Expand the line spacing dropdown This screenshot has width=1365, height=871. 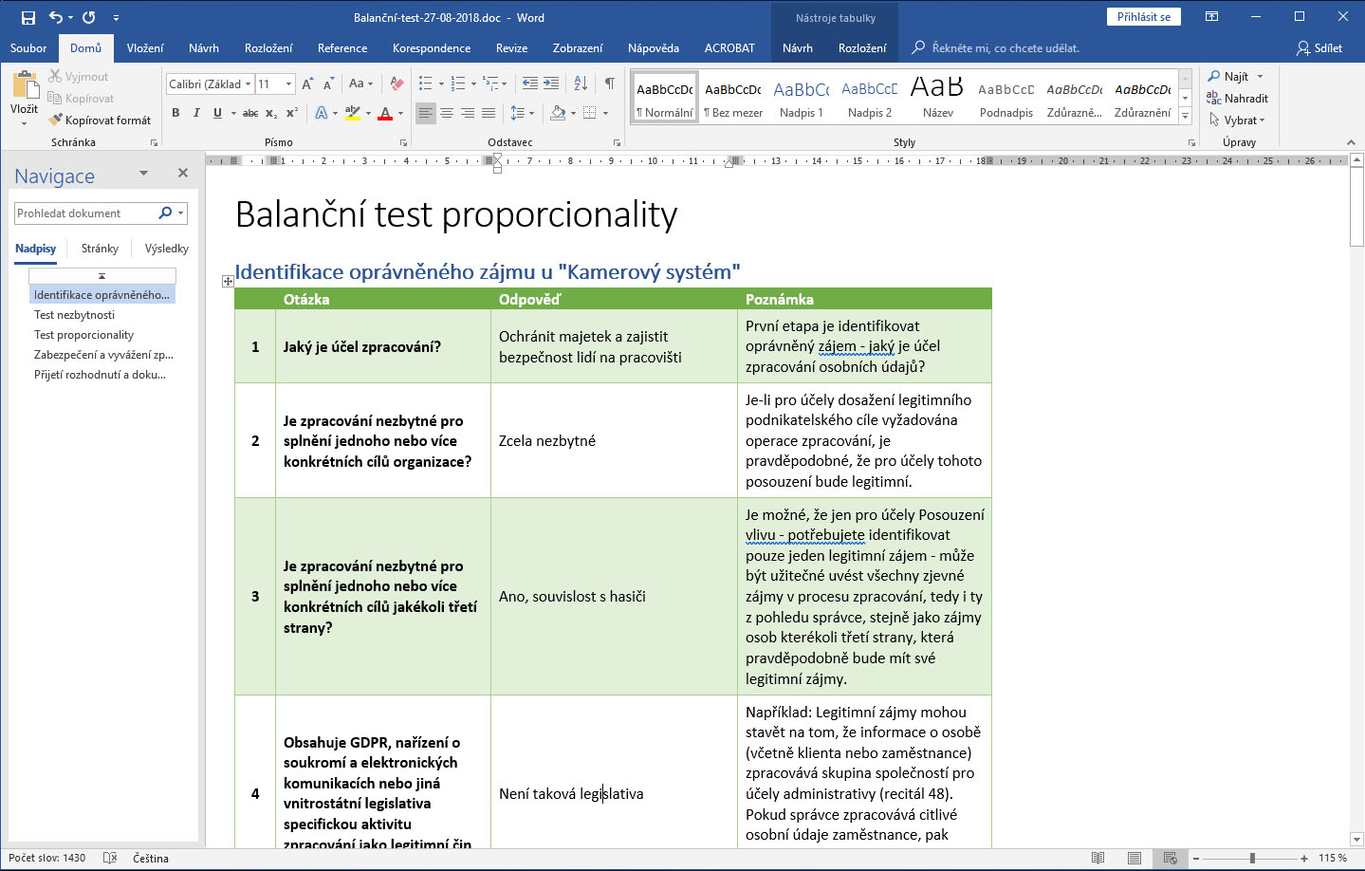tap(531, 113)
